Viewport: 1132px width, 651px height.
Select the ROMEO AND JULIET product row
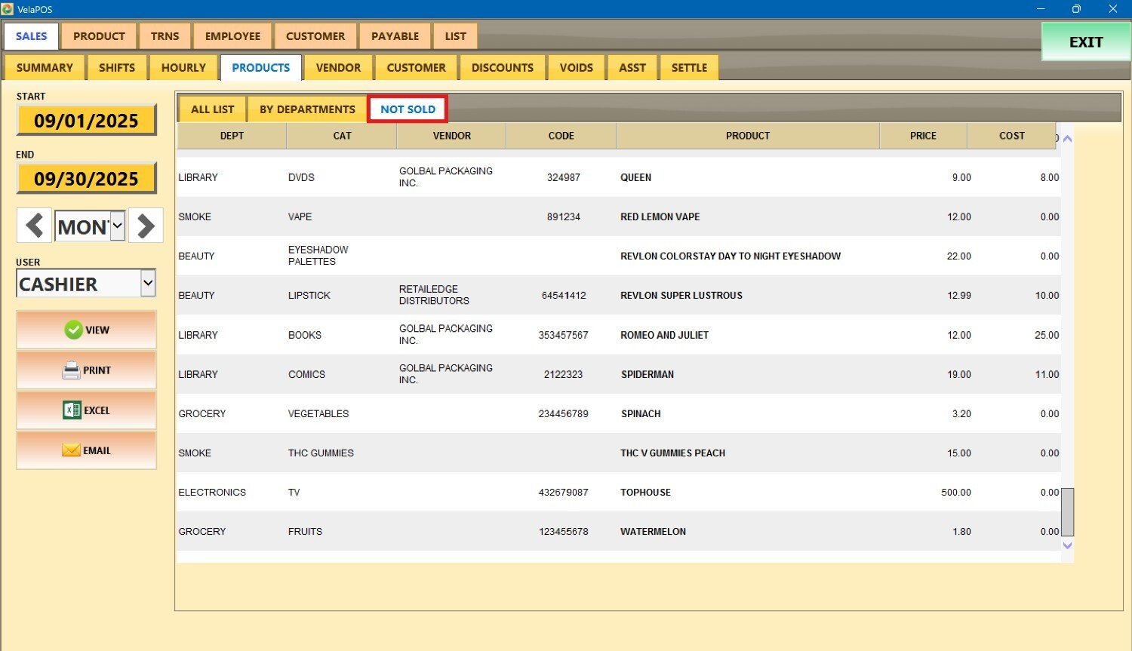point(664,335)
